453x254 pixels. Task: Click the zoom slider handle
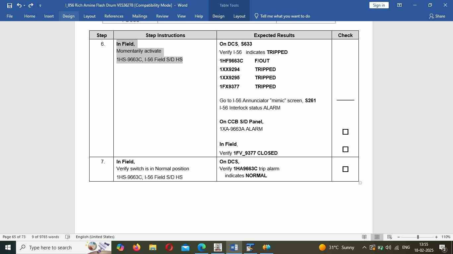point(418,237)
